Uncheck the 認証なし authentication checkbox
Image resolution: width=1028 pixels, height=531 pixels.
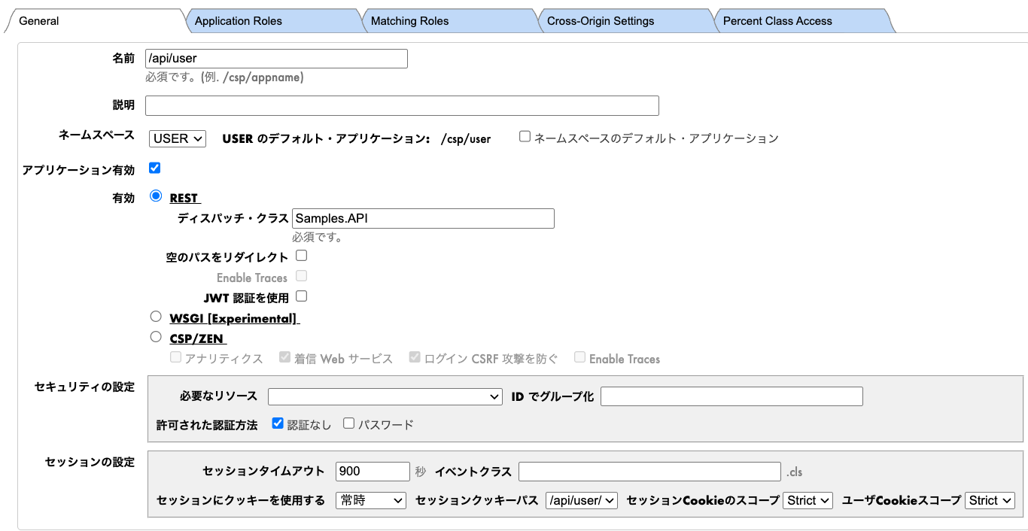(x=278, y=423)
